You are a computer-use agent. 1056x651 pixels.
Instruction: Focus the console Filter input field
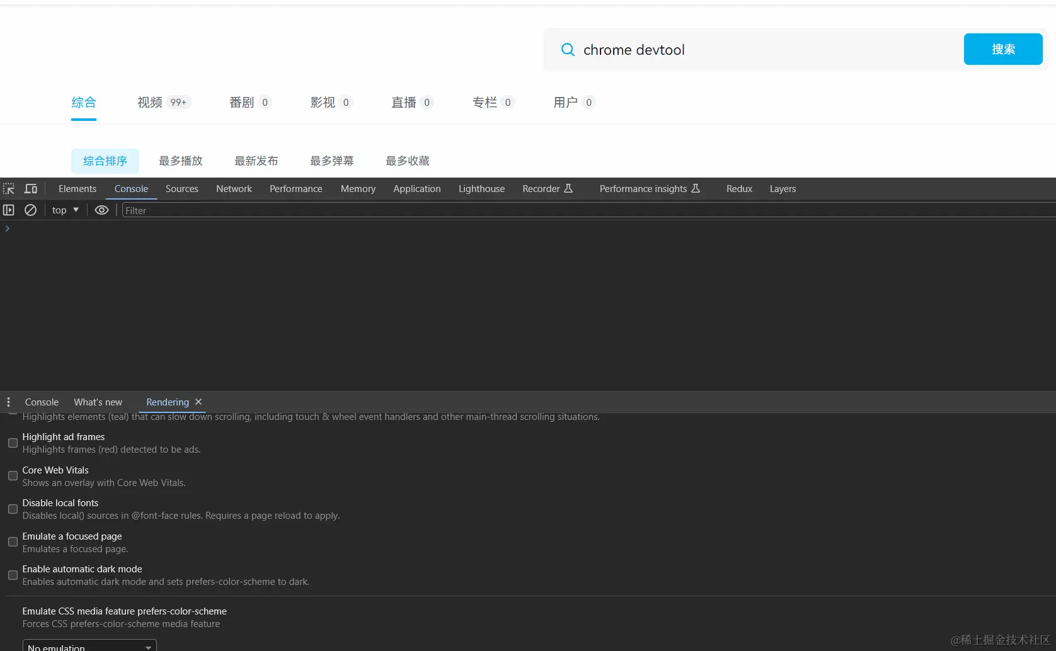point(588,210)
